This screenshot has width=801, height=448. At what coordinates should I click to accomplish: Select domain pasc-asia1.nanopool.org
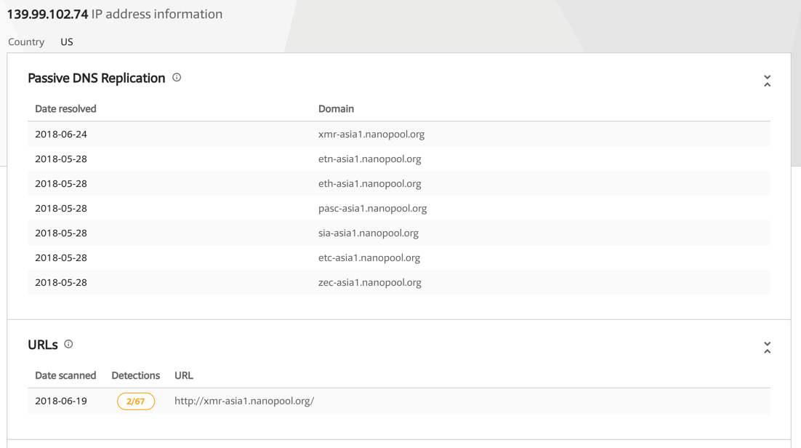[372, 209]
